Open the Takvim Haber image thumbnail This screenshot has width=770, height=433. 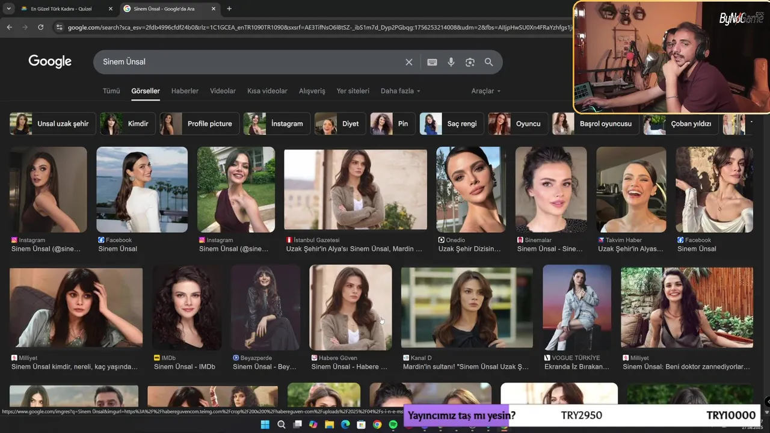pos(631,189)
